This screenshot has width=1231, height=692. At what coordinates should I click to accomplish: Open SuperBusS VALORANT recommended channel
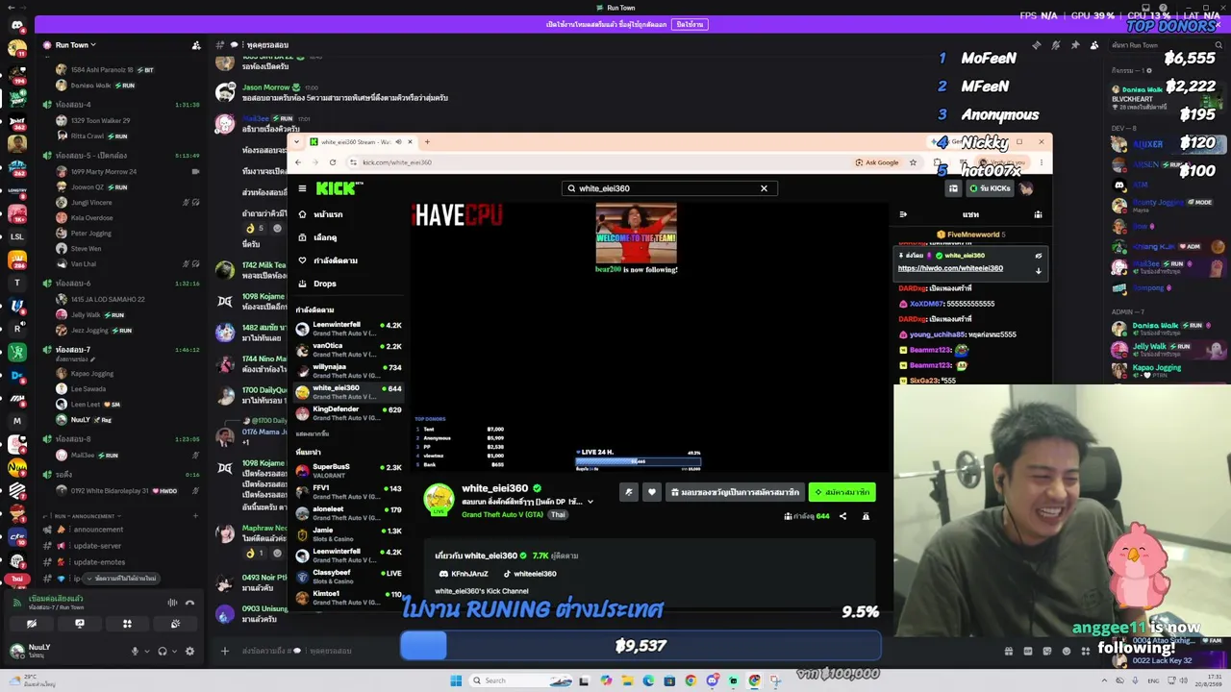(349, 471)
